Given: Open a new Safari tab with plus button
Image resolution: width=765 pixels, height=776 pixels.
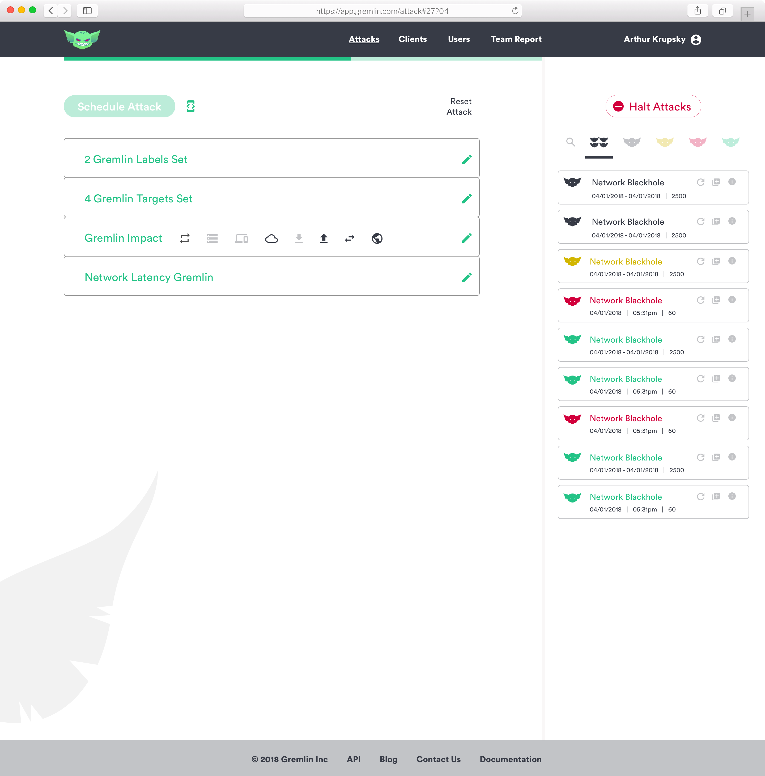Looking at the screenshot, I should tap(747, 14).
